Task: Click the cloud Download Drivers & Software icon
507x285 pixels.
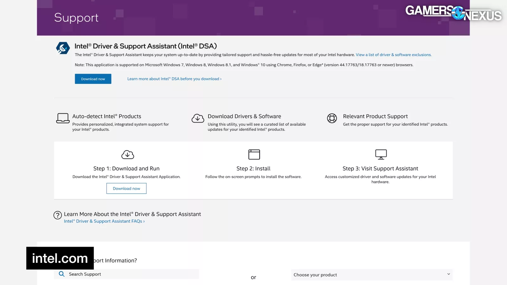Action: [198, 118]
